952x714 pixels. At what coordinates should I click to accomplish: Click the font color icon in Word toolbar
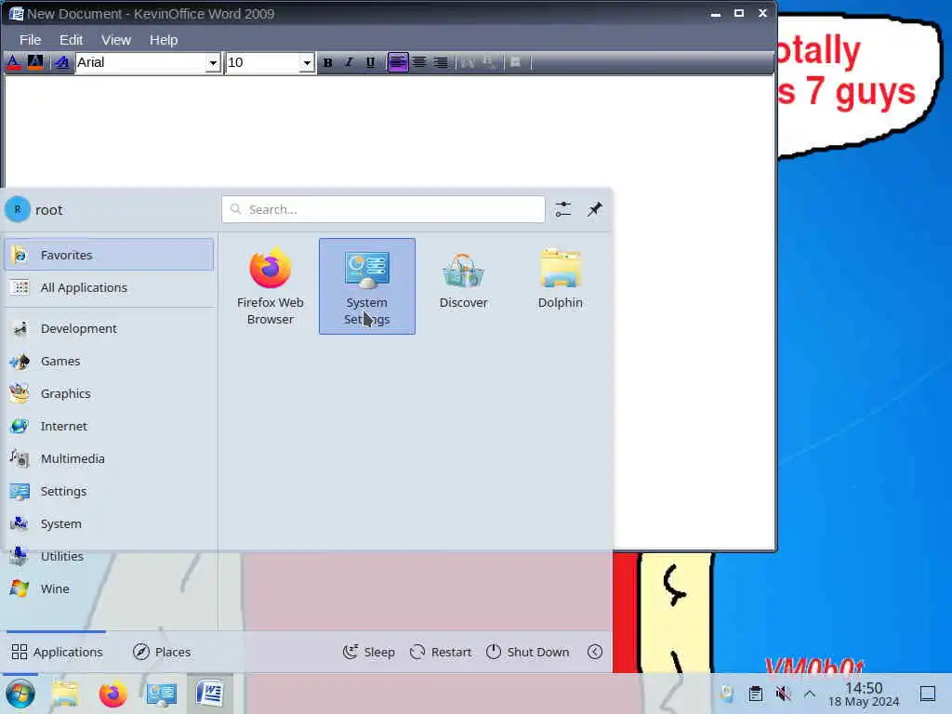tap(13, 62)
